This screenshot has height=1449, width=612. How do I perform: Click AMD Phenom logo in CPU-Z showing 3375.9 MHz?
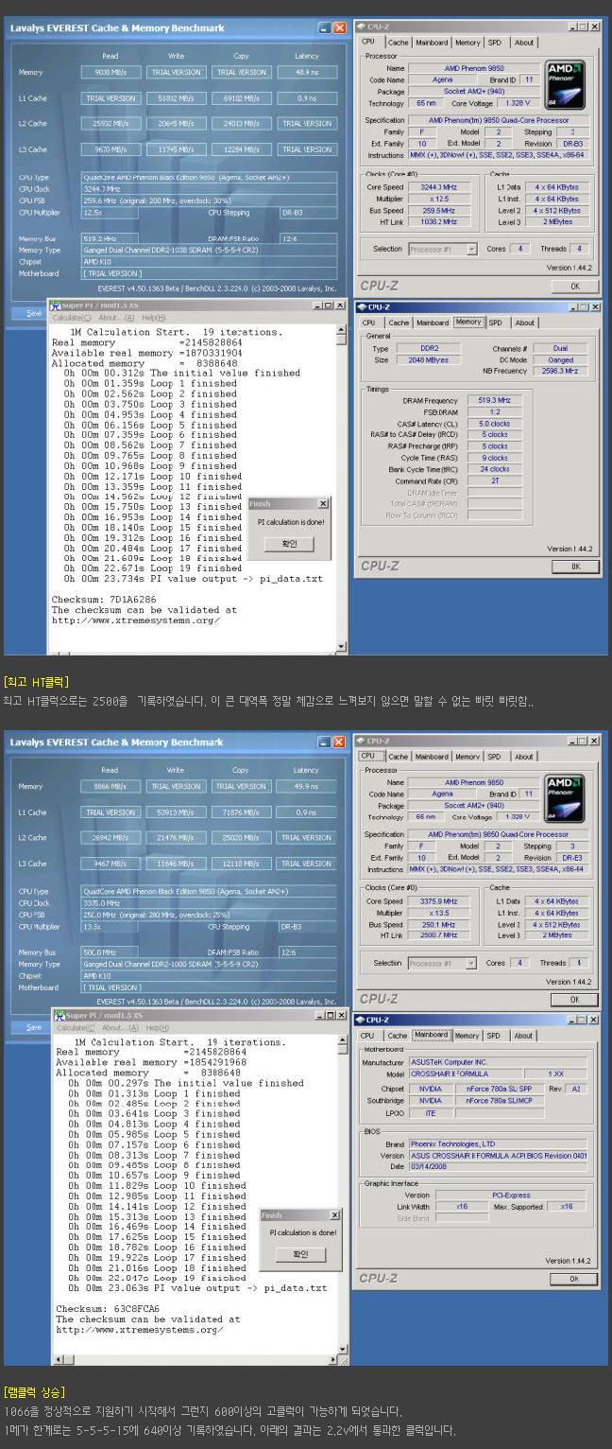tap(565, 797)
